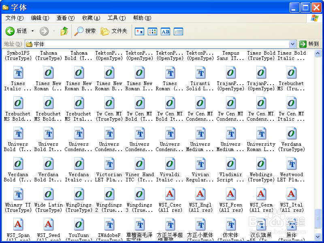Select Westwood LET font icon
This screenshot has width=324, height=243.
point(292,164)
